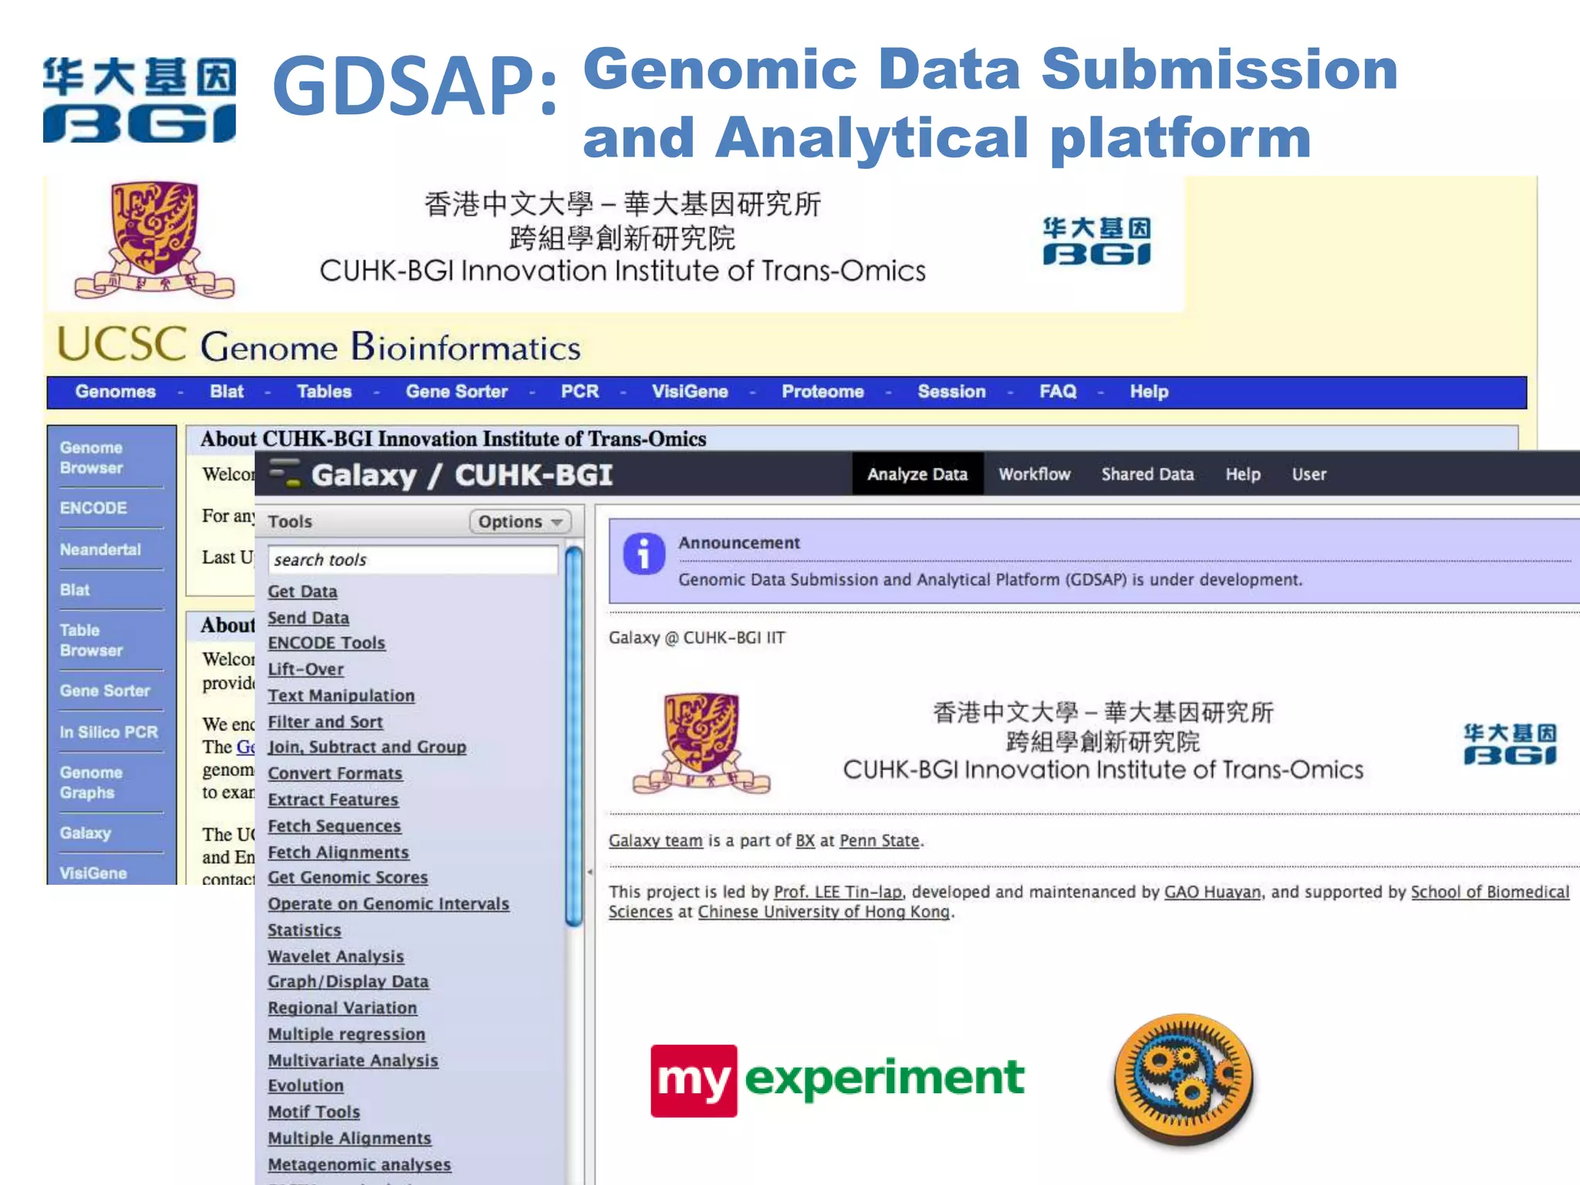Screen dimensions: 1580x1185
Task: Open PCR in UCSC navigation bar
Action: tap(580, 392)
